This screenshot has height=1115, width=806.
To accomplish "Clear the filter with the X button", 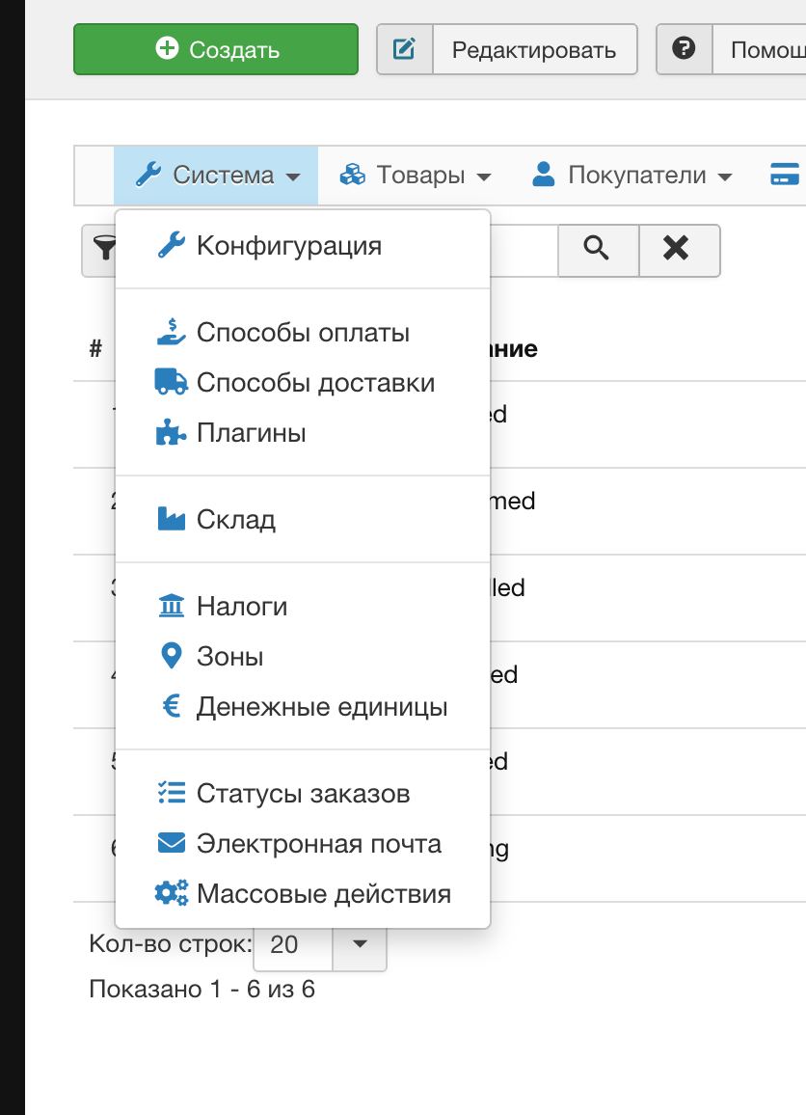I will [x=677, y=250].
